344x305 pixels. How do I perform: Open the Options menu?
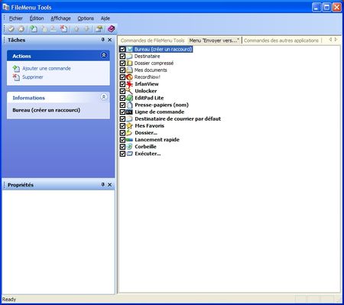[x=86, y=18]
